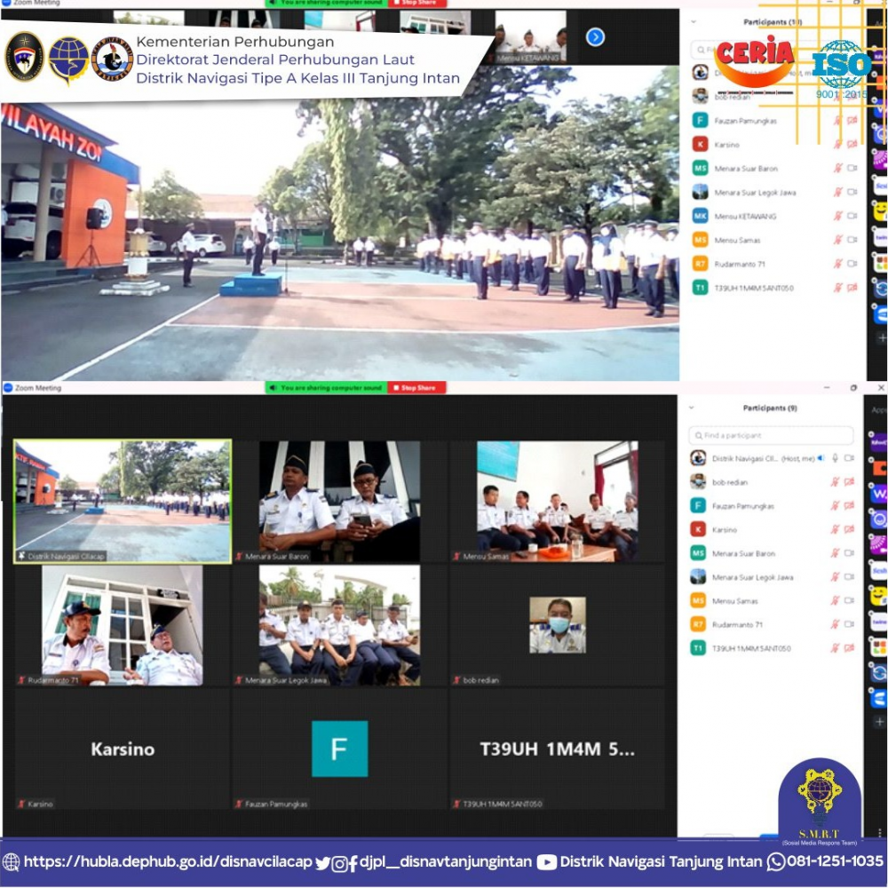Click the 'Find a participant' search field in the bottom window
This screenshot has width=888, height=888.
point(771,435)
